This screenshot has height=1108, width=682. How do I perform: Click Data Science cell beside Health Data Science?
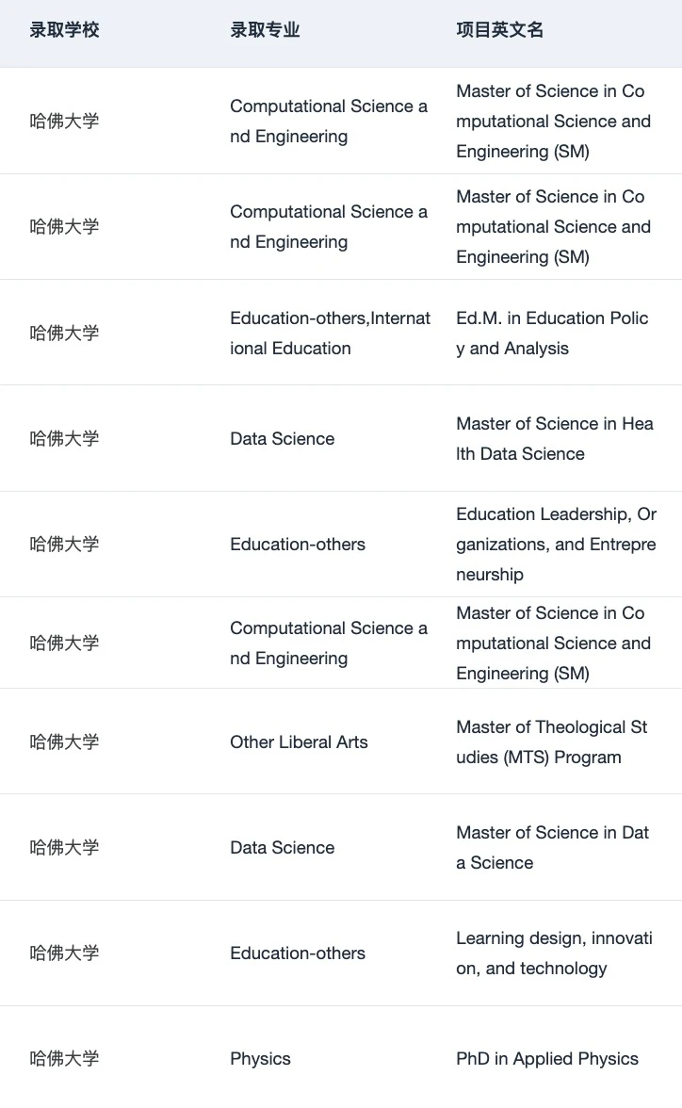click(282, 439)
